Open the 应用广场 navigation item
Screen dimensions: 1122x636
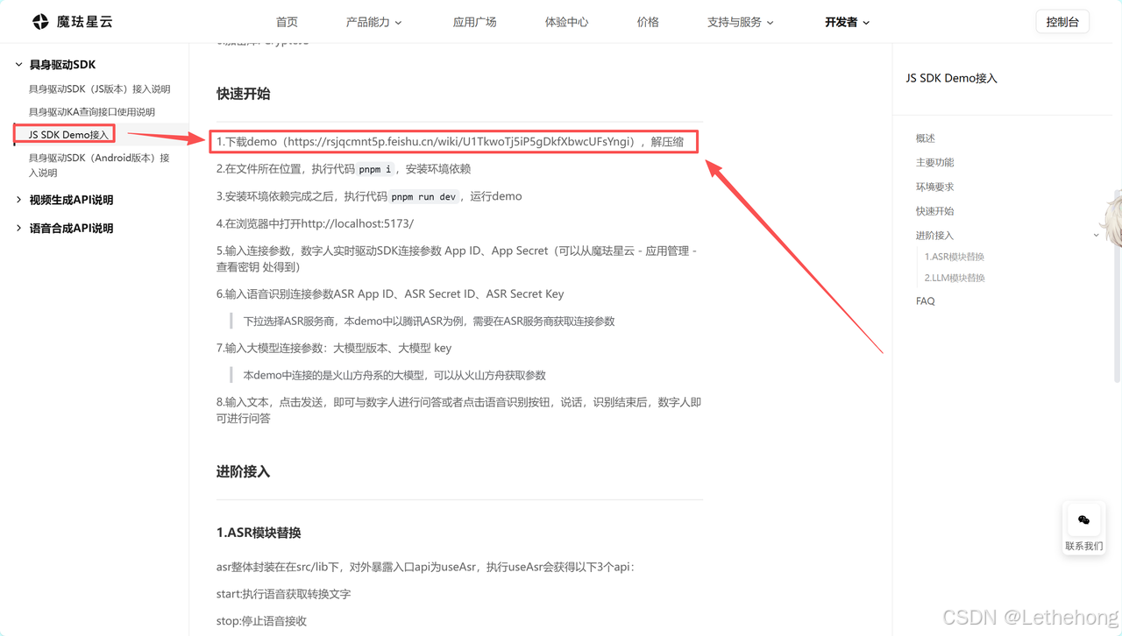click(474, 21)
